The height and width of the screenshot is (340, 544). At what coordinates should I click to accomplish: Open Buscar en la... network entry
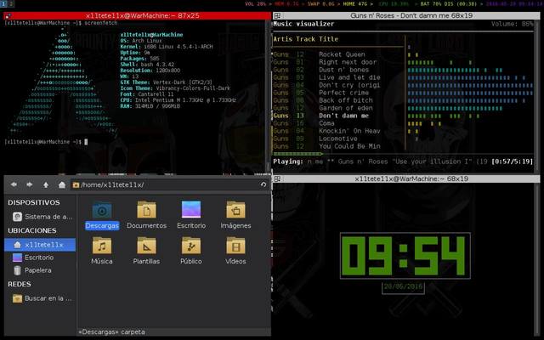pyautogui.click(x=40, y=298)
